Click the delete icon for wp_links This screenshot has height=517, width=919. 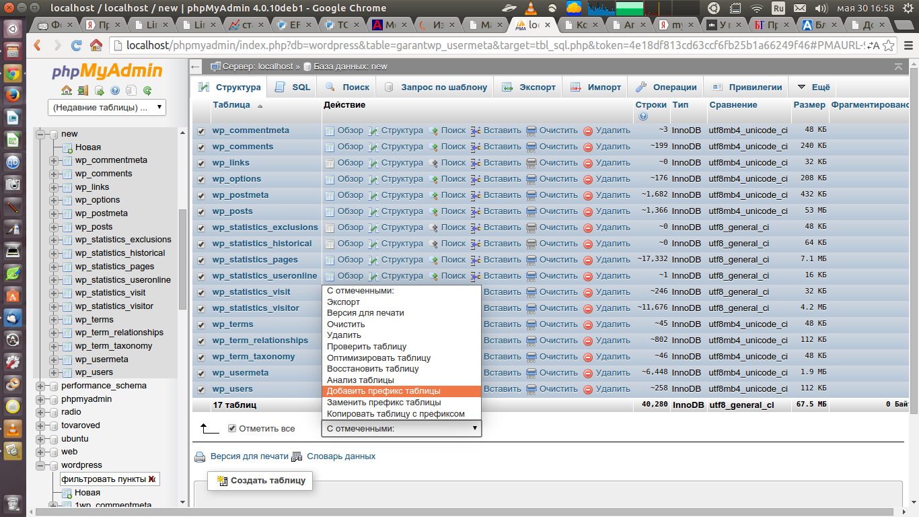[x=587, y=163]
